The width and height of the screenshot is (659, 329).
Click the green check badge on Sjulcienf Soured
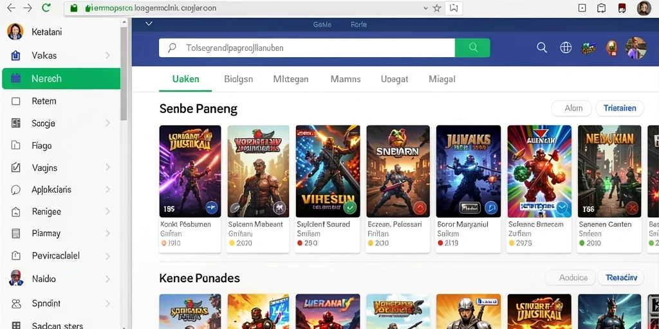[349, 207]
